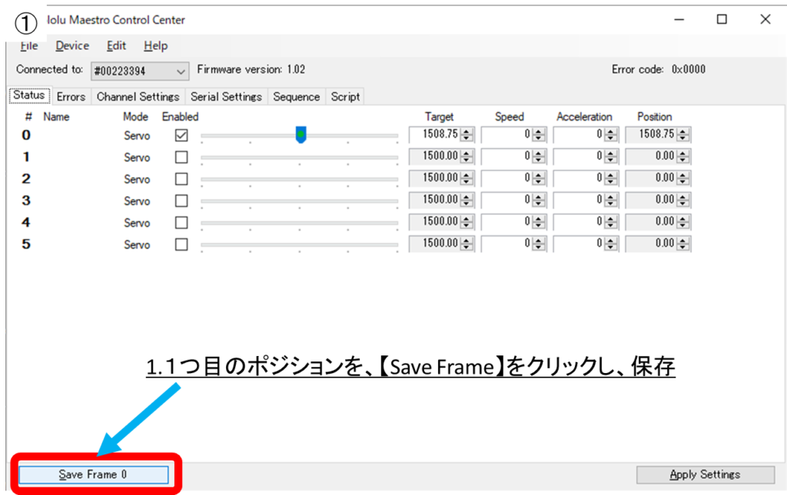Switch to the Sequence tab

tap(297, 97)
